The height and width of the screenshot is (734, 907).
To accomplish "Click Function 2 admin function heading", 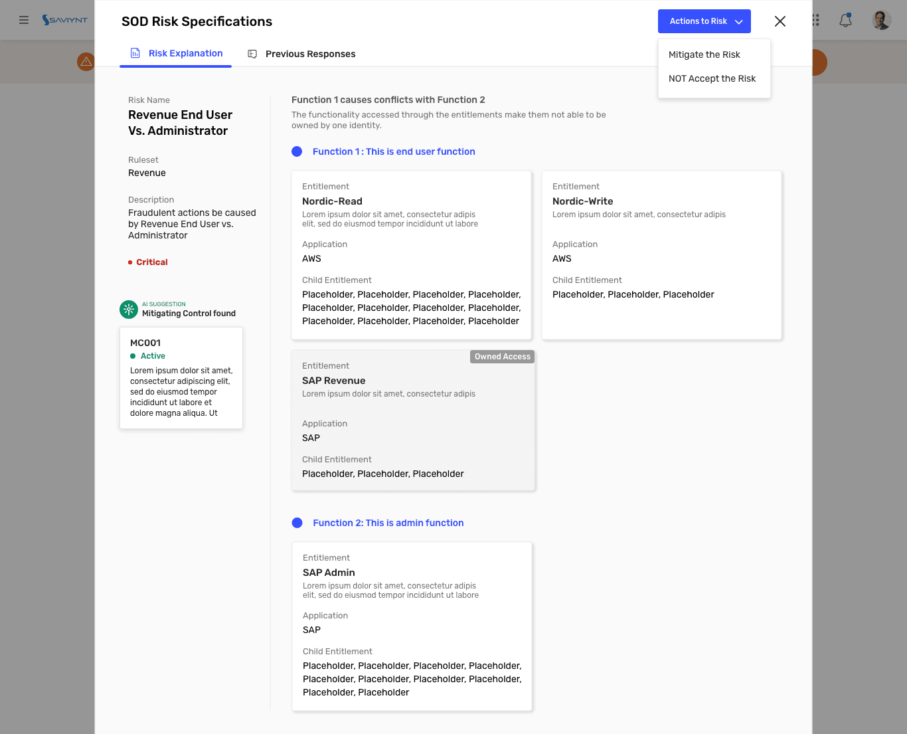I will [388, 523].
